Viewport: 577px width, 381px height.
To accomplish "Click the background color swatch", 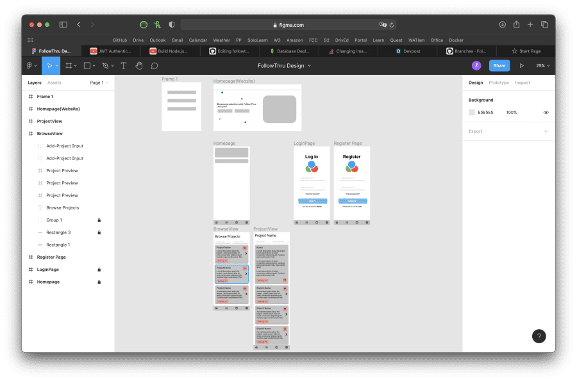I will 471,113.
